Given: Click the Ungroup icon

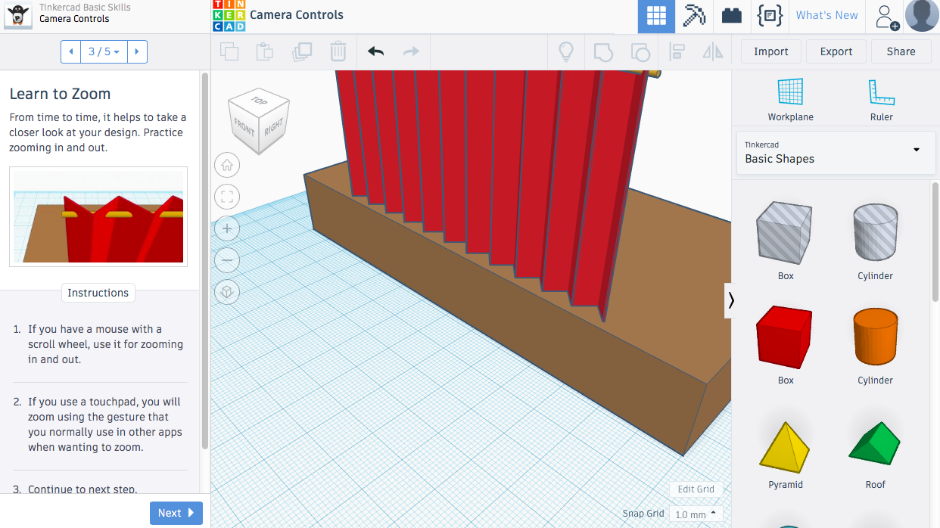Looking at the screenshot, I should coord(640,51).
